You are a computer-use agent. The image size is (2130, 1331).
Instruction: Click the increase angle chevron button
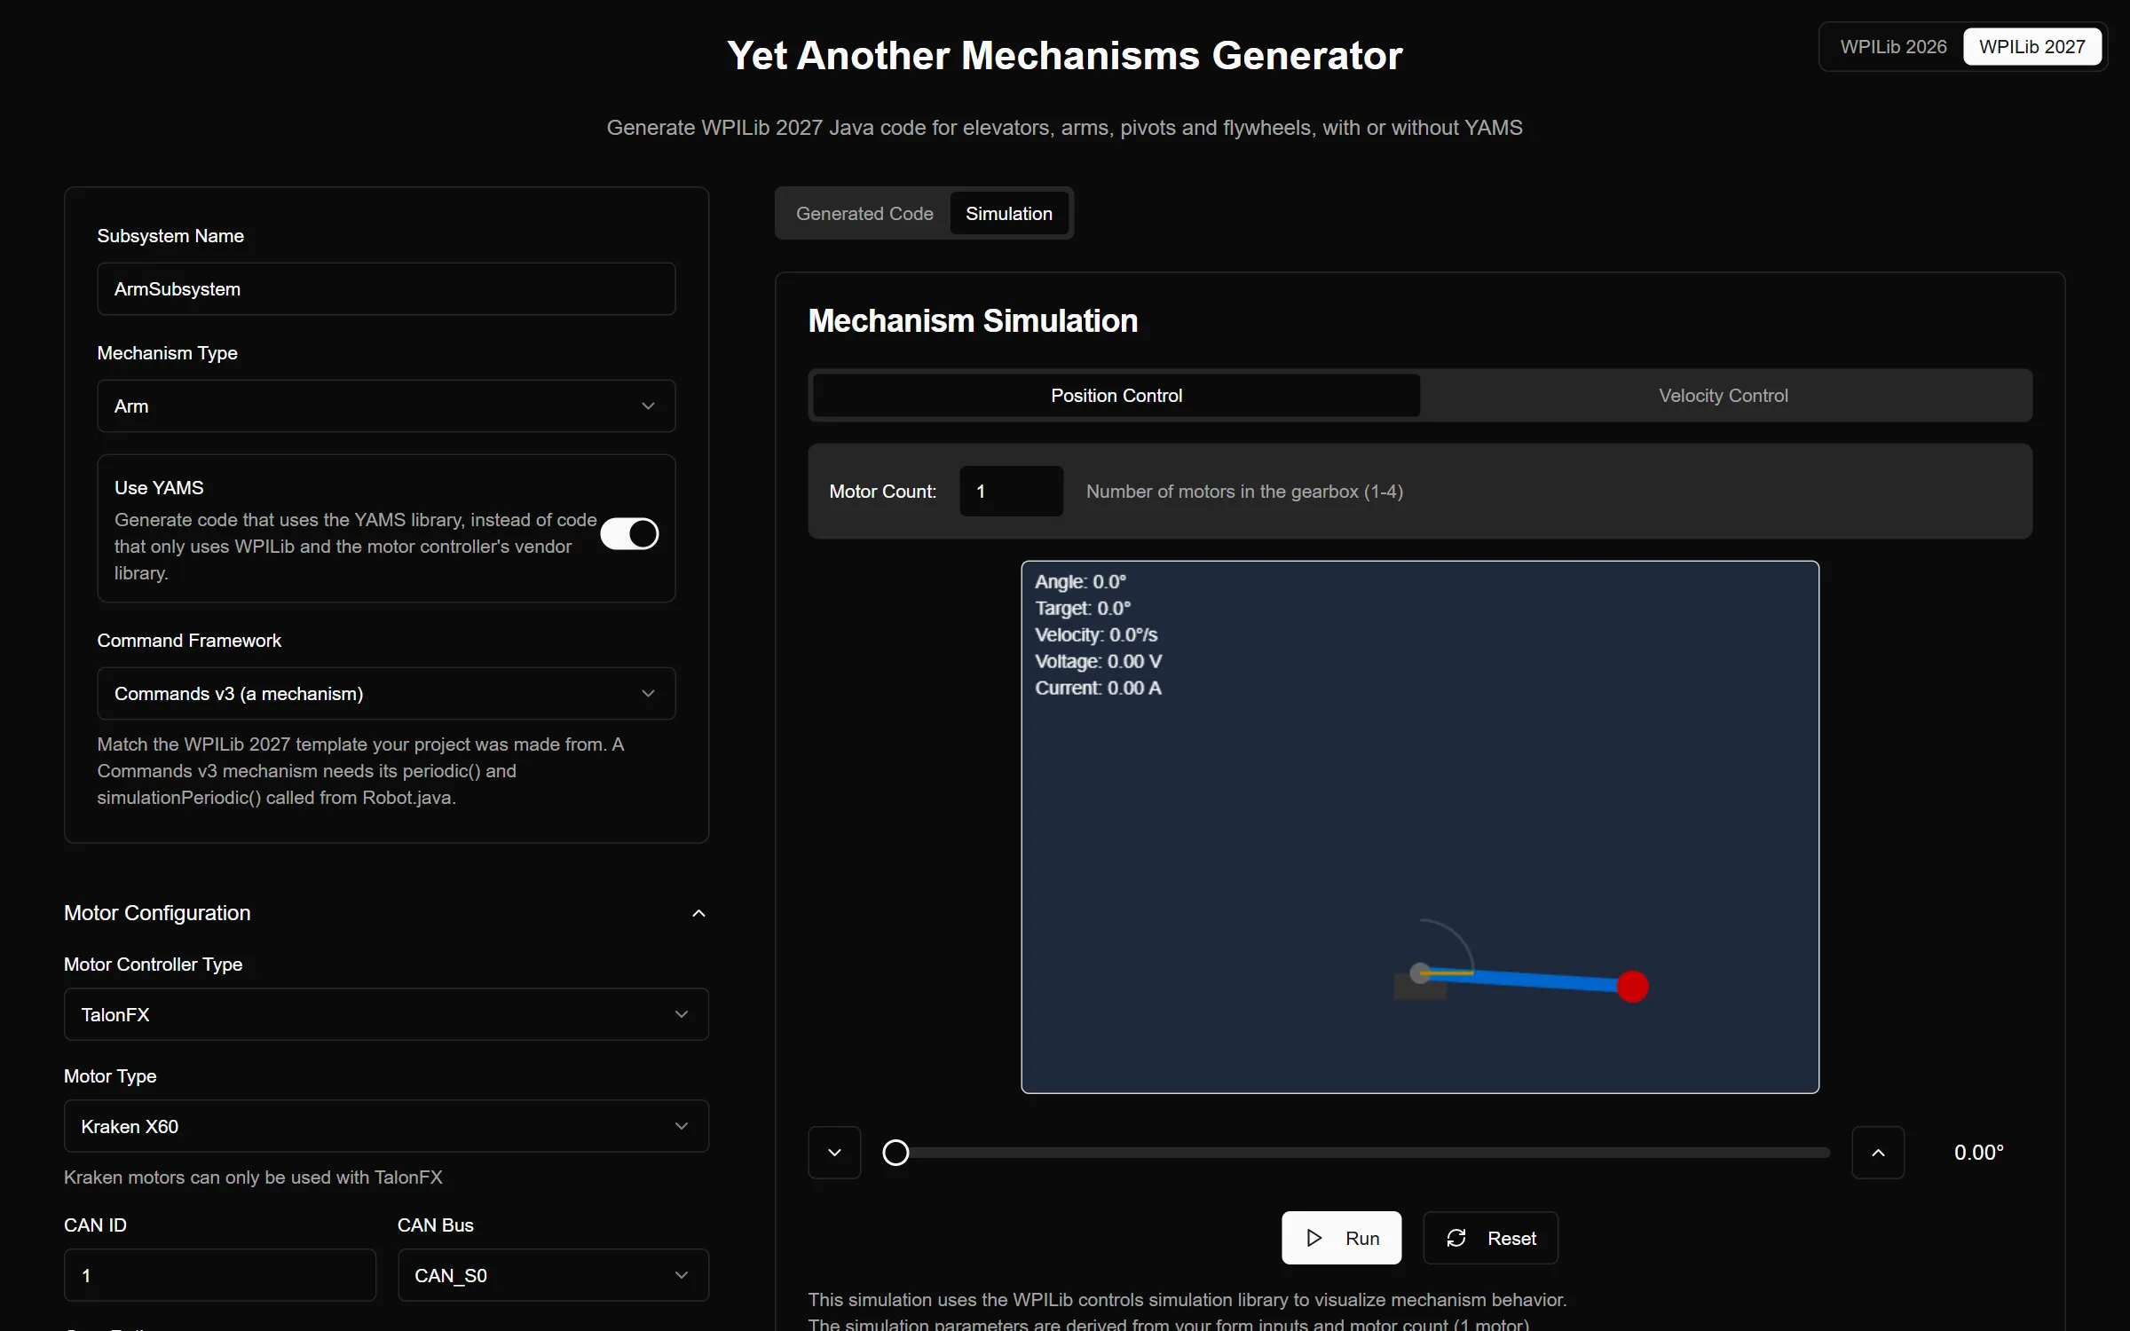coord(1878,1153)
